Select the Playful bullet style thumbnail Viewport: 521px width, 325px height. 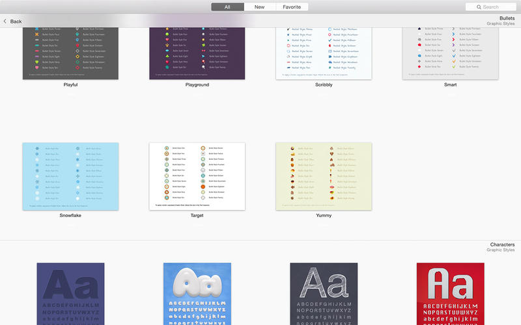70,53
